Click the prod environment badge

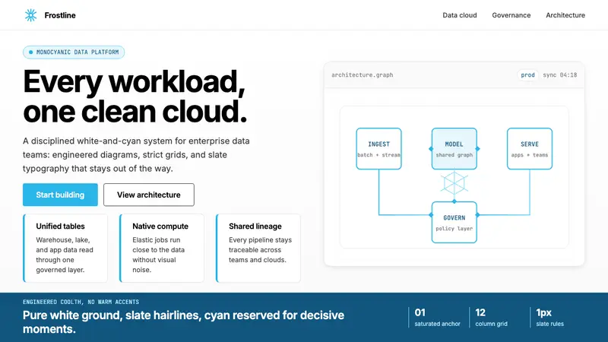[527, 74]
